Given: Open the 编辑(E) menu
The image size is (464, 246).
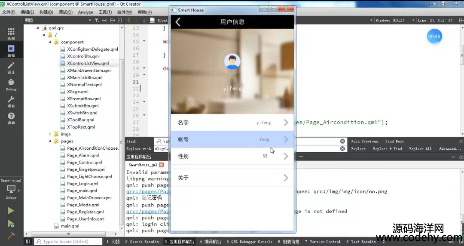Looking at the screenshot, I should pyautogui.click(x=27, y=12).
